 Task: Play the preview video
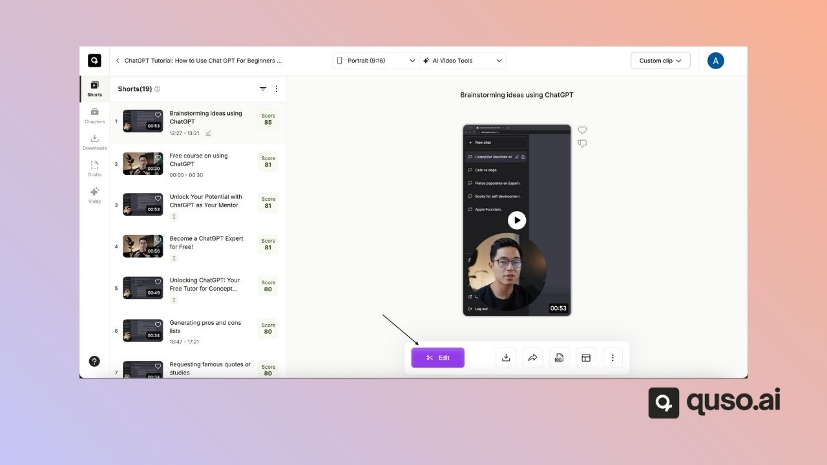point(517,220)
